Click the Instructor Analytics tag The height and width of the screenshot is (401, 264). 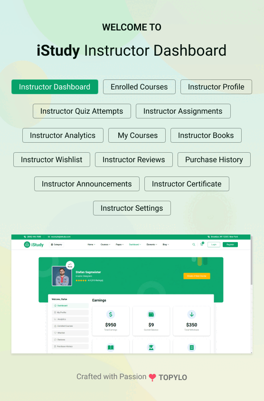point(63,135)
